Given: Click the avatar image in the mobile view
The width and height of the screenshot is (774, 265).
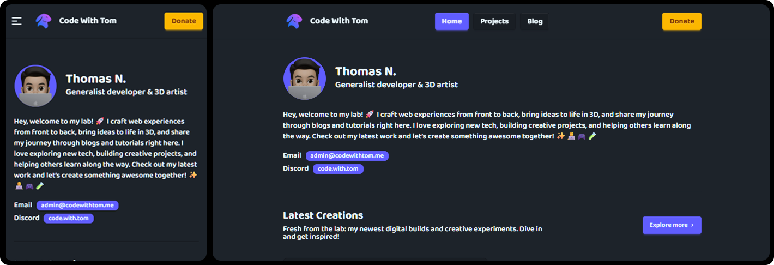Looking at the screenshot, I should [x=35, y=86].
